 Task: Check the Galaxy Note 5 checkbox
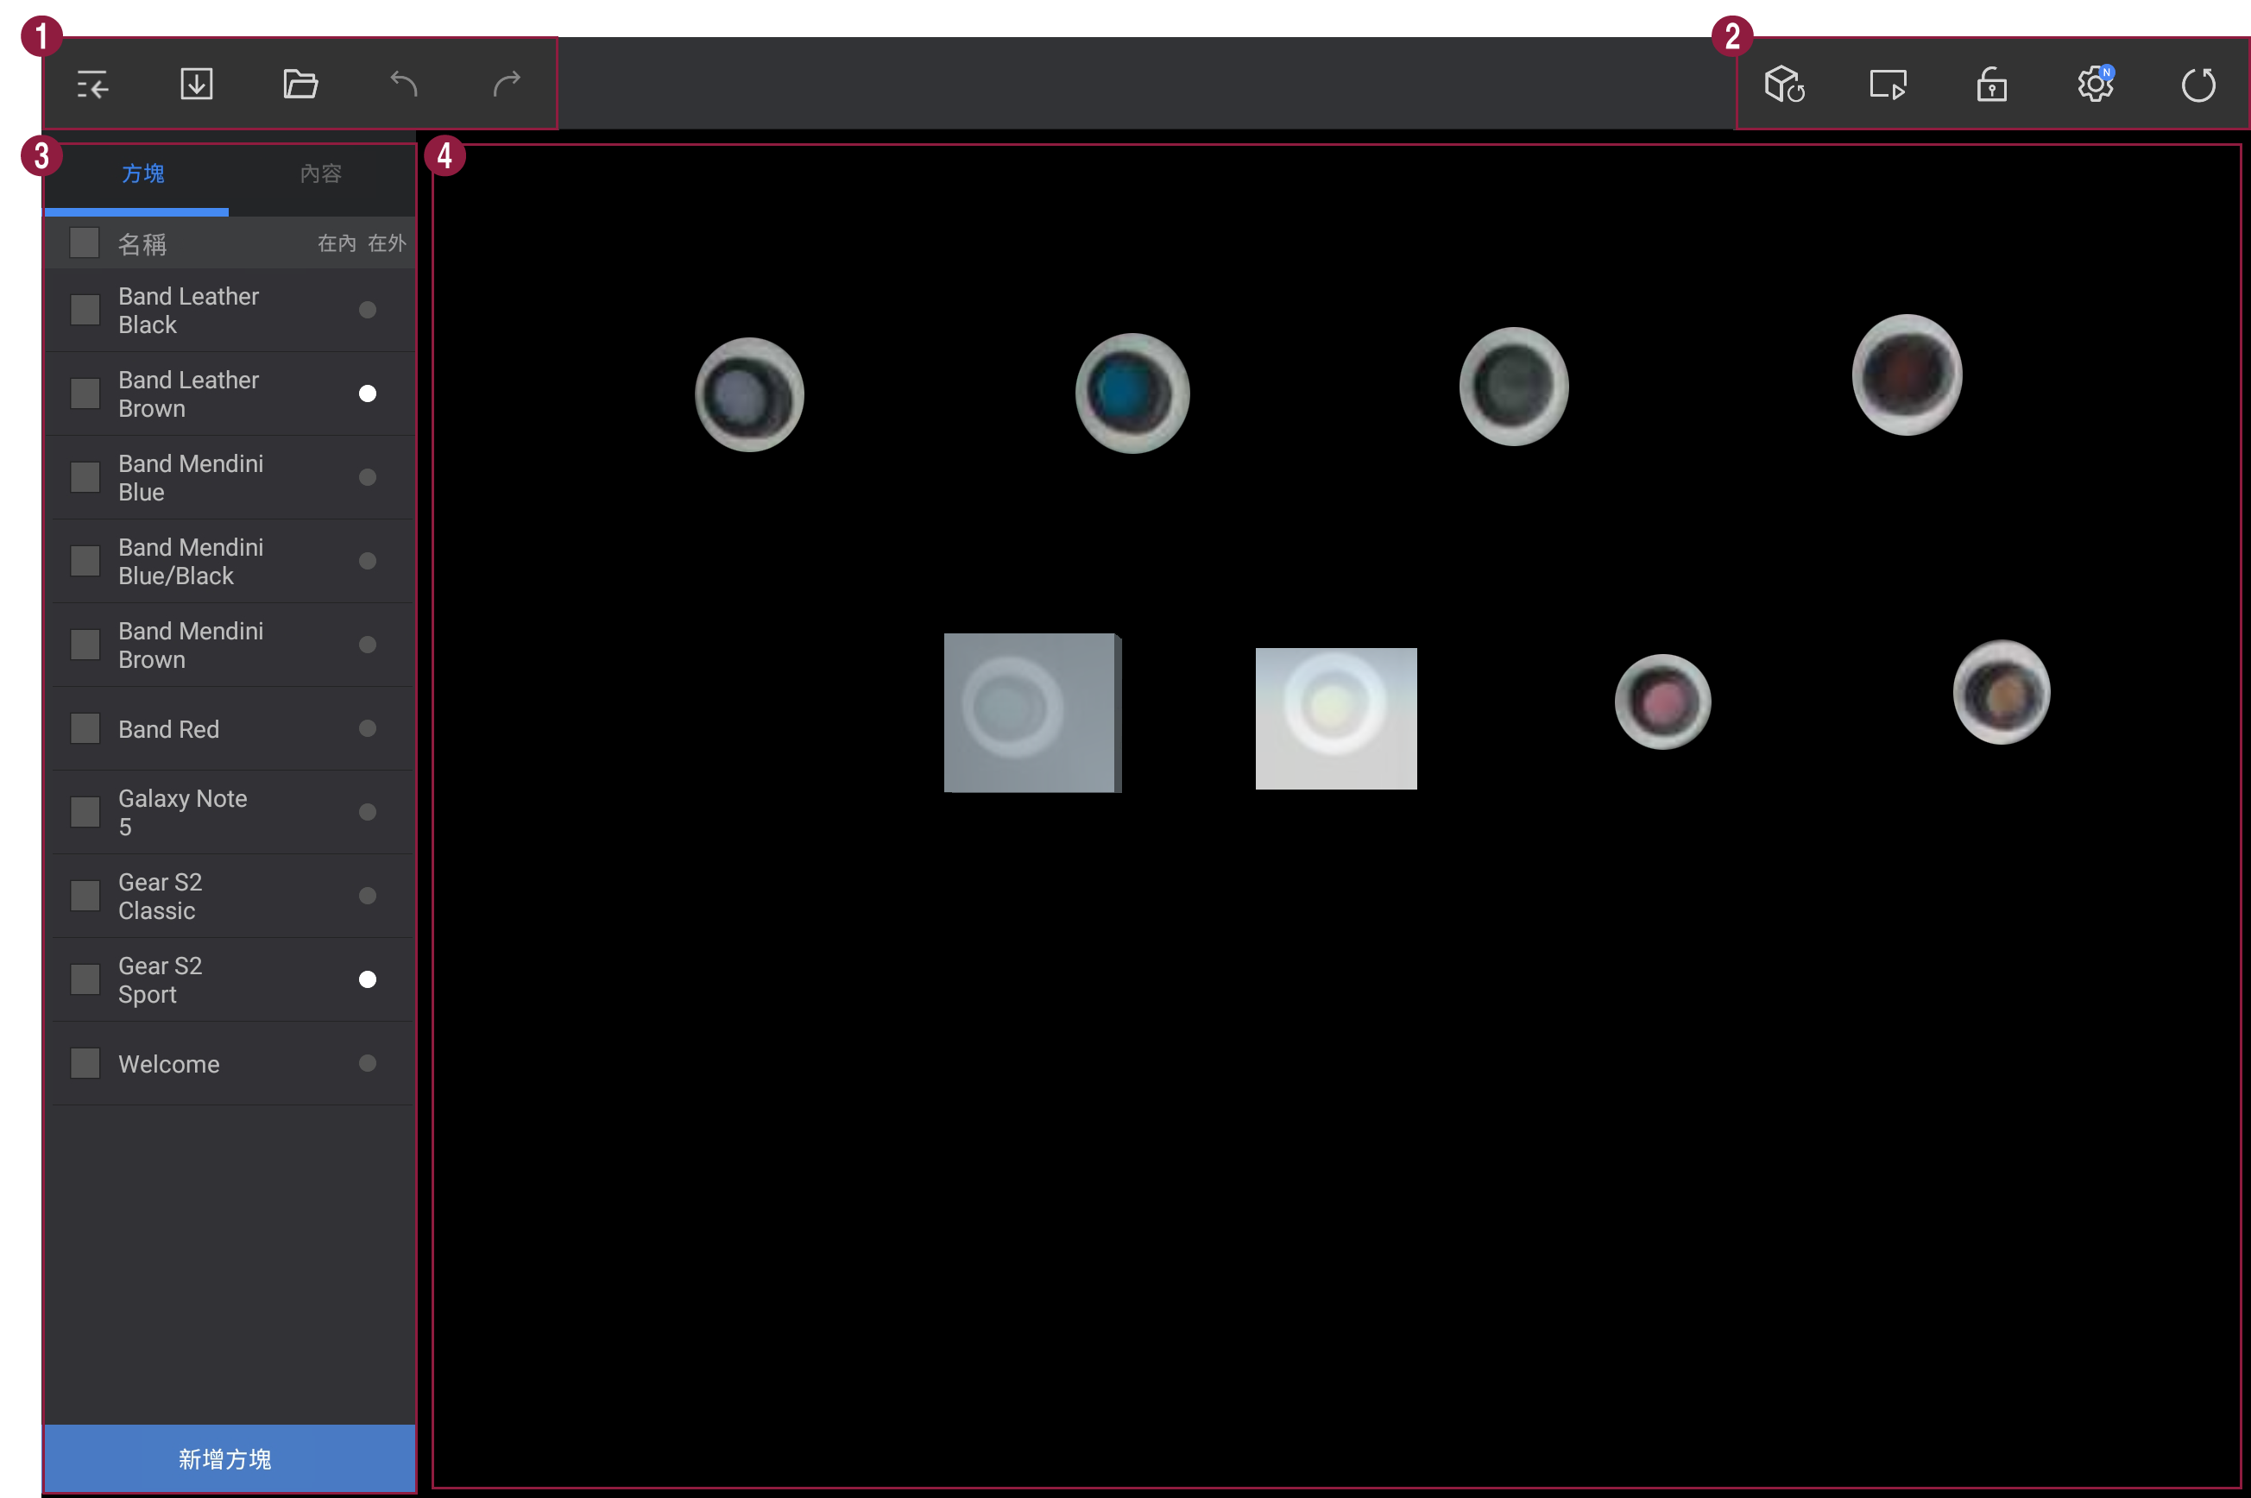click(x=85, y=812)
